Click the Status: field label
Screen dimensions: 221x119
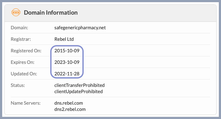[18, 85]
